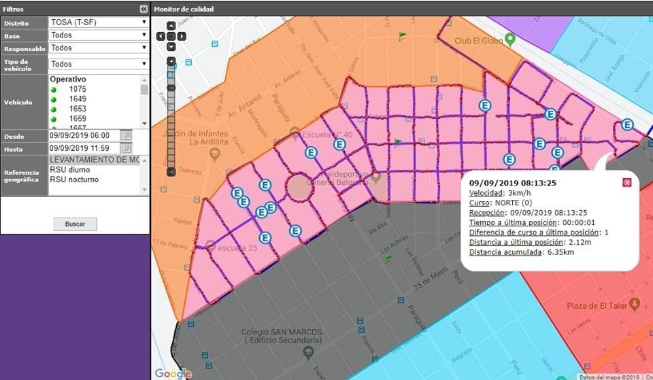Viewport: 653px width, 380px height.
Task: Select vehicle 1653 from Operativo list
Action: pyautogui.click(x=78, y=109)
